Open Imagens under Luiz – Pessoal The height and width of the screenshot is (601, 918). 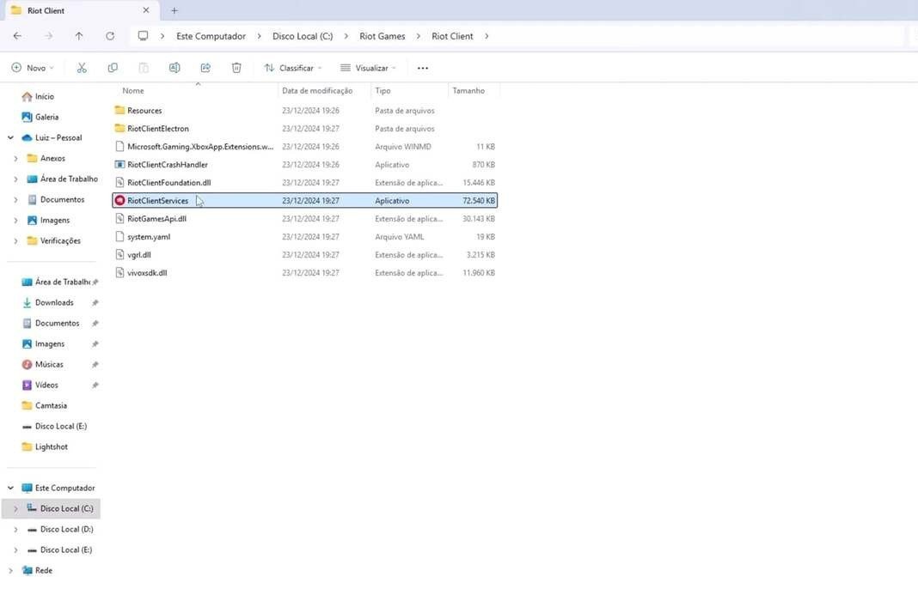point(48,220)
